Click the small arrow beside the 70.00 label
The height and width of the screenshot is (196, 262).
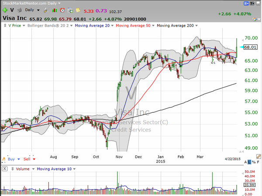coord(243,40)
